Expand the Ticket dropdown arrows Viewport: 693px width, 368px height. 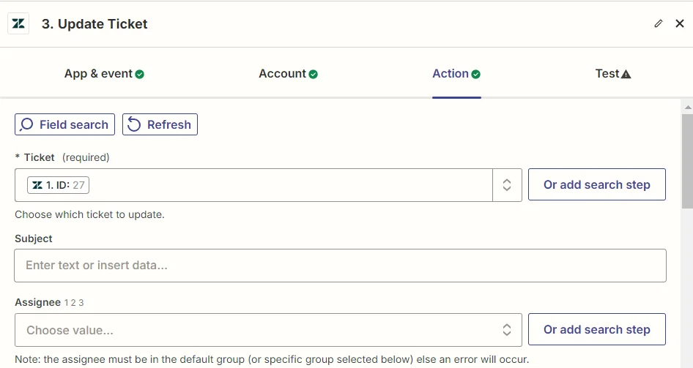point(507,185)
